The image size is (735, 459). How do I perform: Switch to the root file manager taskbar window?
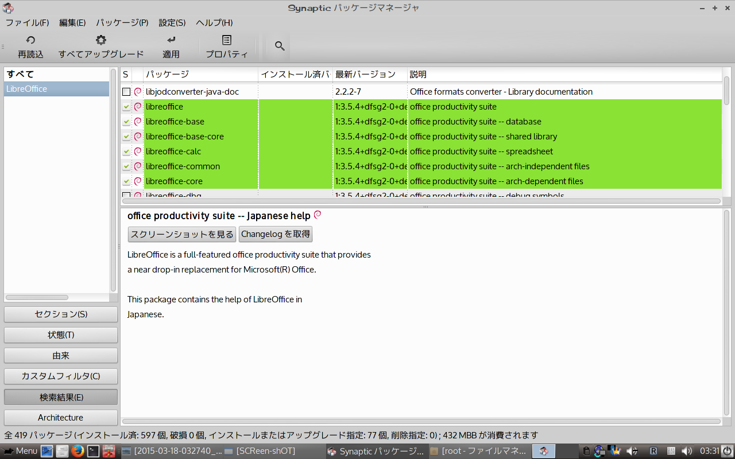479,451
